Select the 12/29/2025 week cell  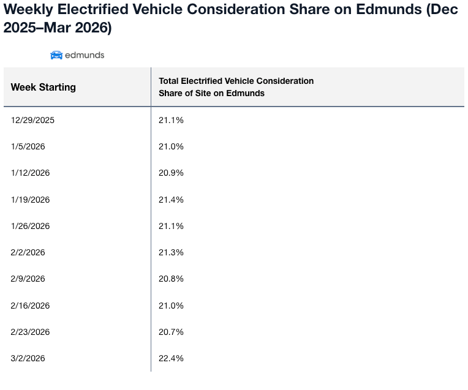pos(33,120)
